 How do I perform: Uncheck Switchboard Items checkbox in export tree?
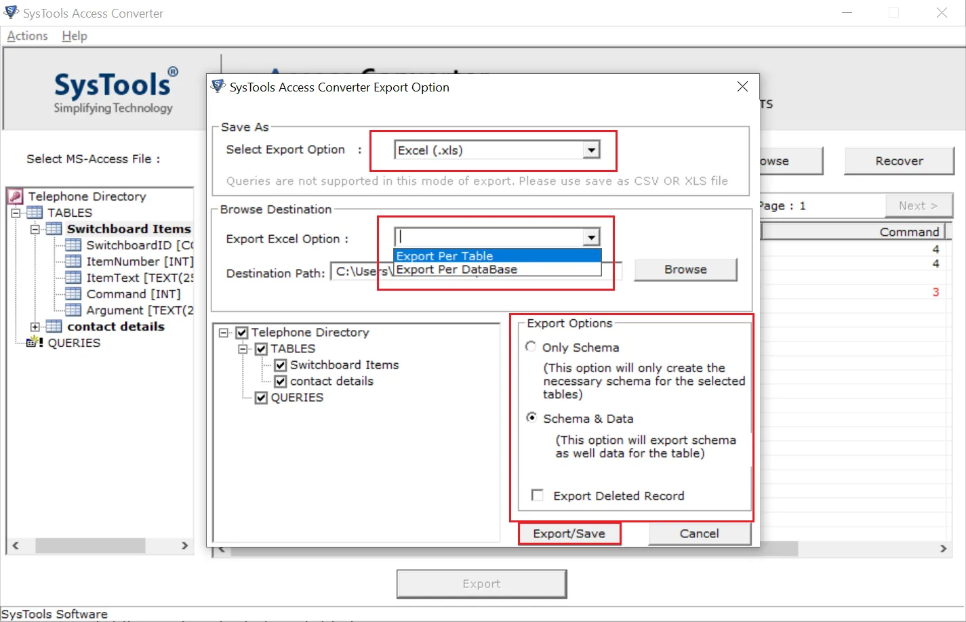click(281, 365)
